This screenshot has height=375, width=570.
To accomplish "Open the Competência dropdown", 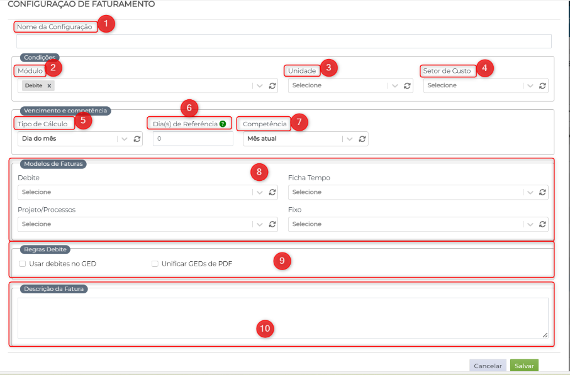I will pos(349,139).
